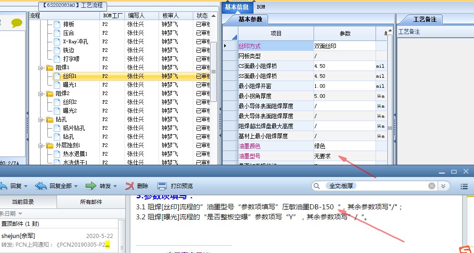474x253 pixels.
Task: Click the 流程 column header
Action: click(x=64, y=16)
